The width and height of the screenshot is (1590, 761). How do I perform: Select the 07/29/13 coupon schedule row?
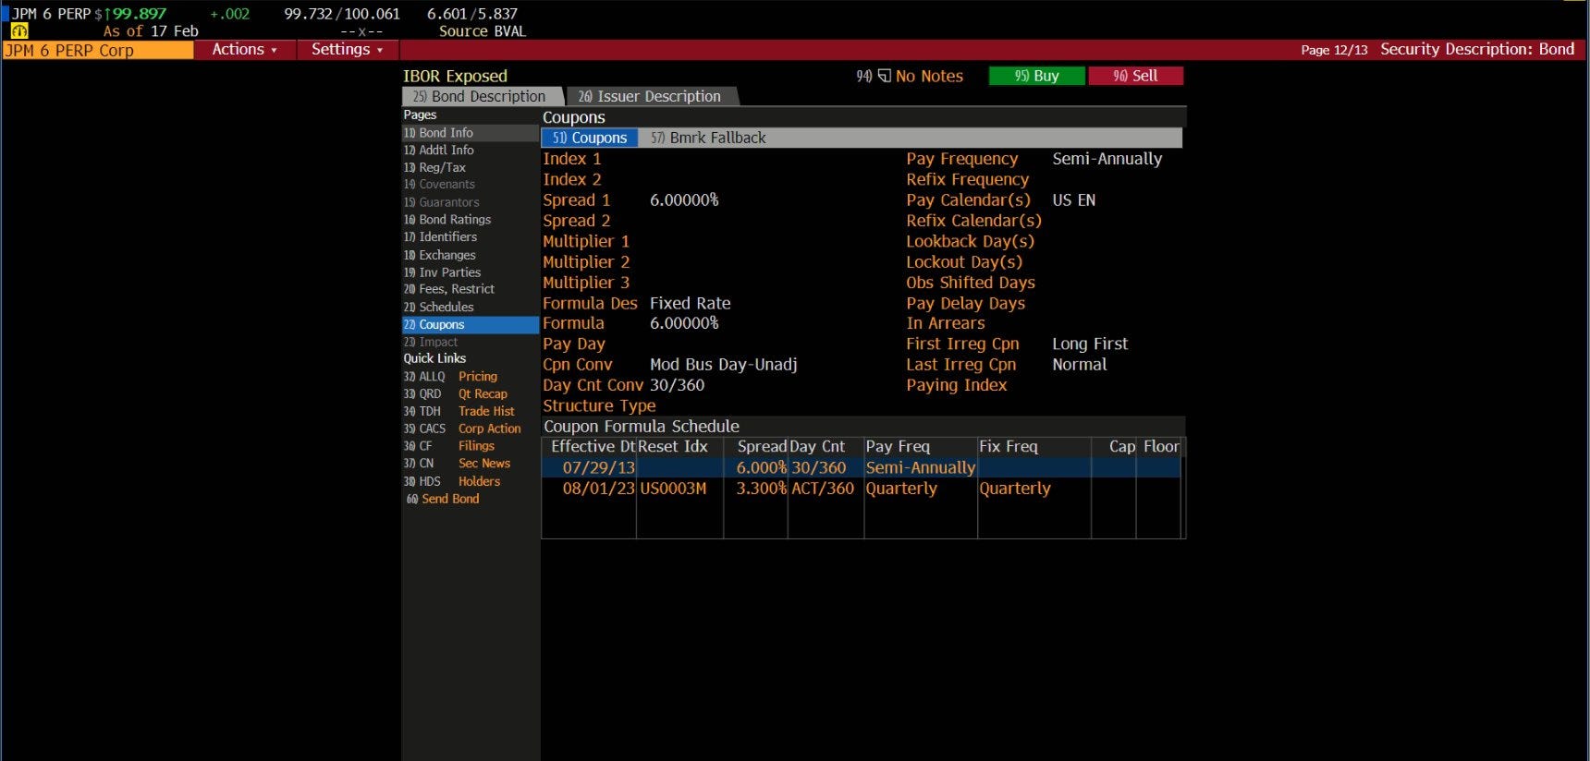[x=861, y=468]
